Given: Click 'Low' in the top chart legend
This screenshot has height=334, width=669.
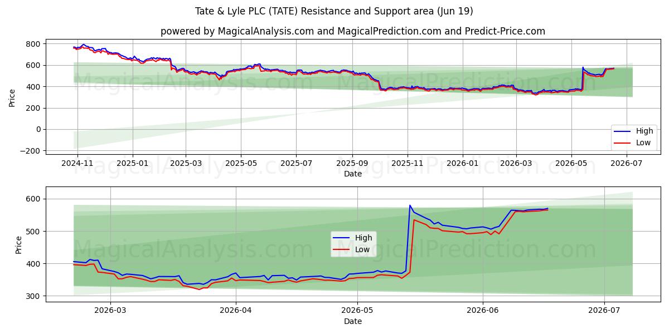Looking at the screenshot, I should (643, 143).
